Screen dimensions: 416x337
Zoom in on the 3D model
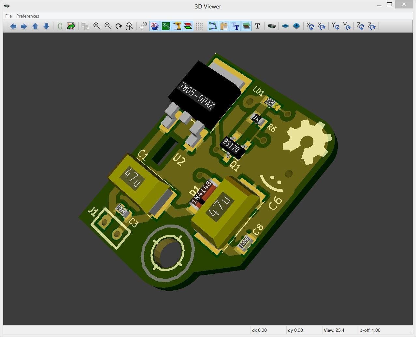click(x=96, y=26)
